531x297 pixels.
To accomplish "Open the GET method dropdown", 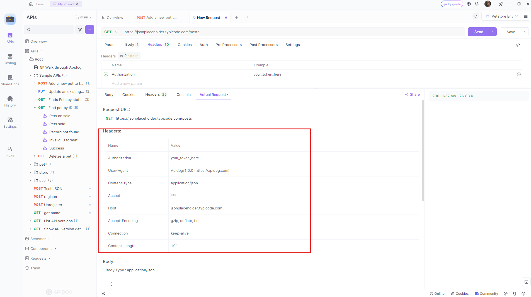I will click(111, 32).
